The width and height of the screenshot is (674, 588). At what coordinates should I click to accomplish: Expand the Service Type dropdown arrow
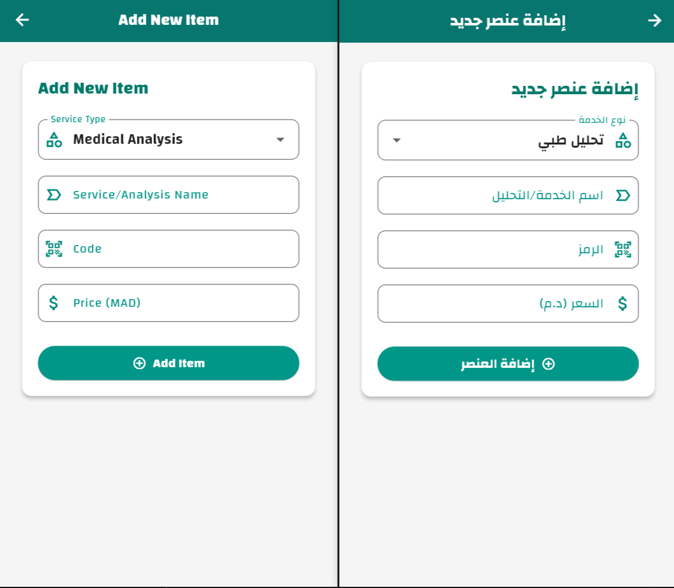click(x=280, y=139)
